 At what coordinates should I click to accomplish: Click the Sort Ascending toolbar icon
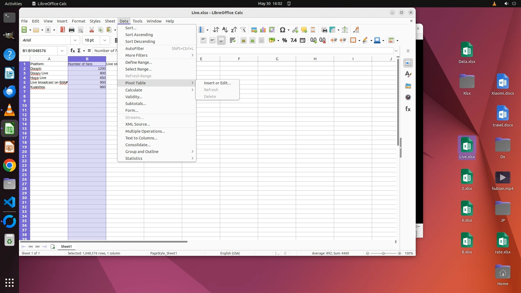225,30
